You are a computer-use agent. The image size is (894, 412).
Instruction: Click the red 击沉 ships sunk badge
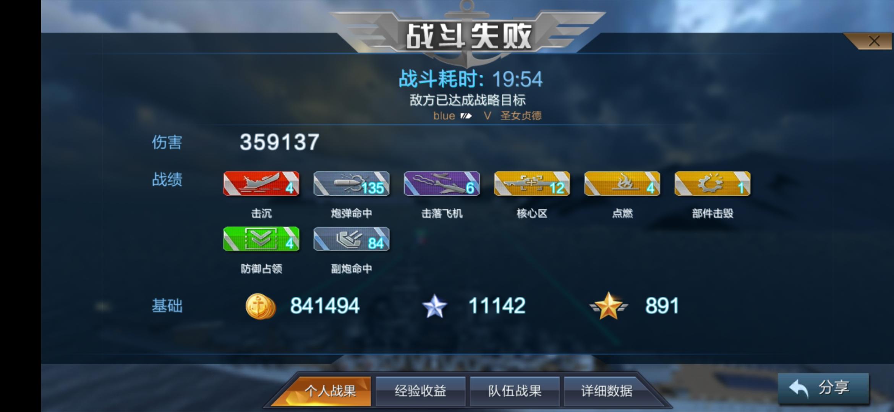pyautogui.click(x=261, y=183)
